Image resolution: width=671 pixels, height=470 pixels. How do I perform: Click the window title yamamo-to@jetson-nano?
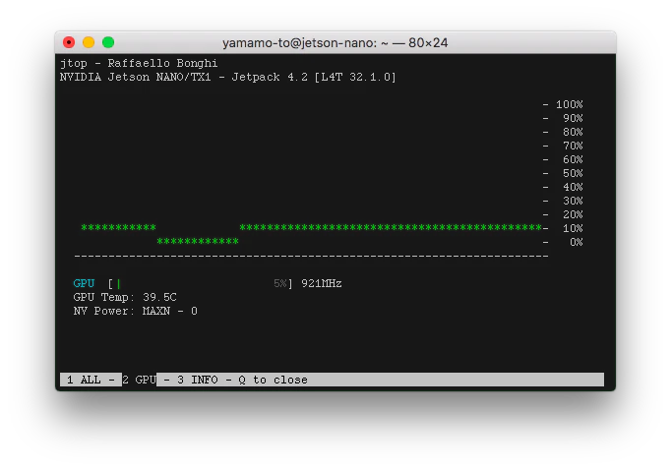click(x=335, y=42)
